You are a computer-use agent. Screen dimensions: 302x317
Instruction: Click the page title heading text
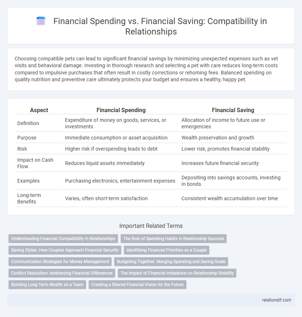pos(160,26)
